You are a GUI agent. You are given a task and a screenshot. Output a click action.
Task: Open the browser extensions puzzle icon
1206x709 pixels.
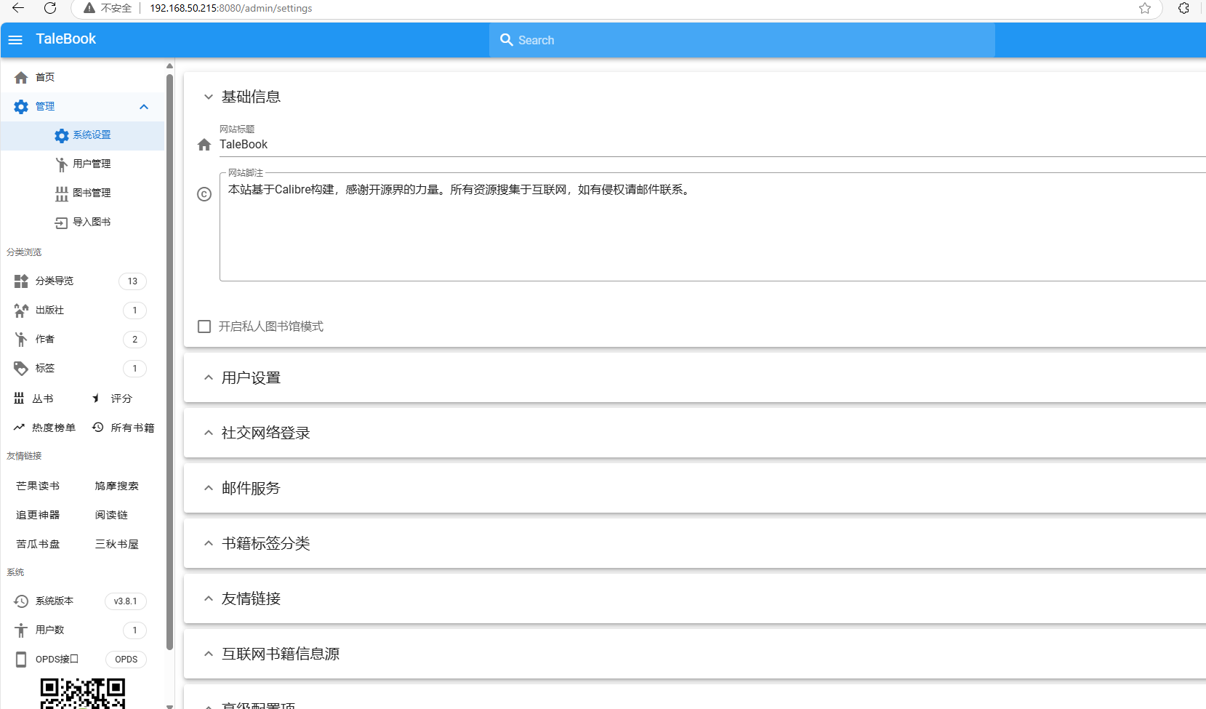(x=1183, y=8)
